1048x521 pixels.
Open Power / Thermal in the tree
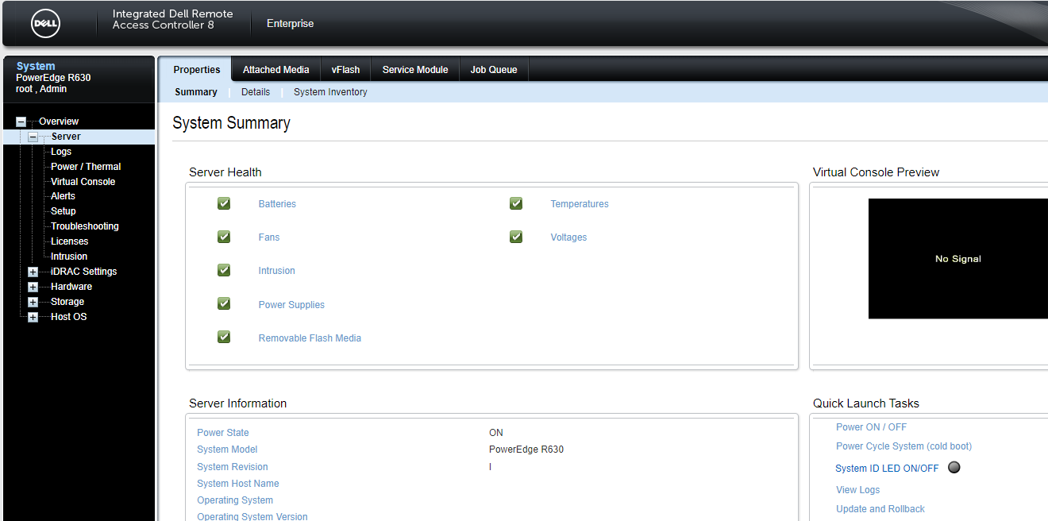pos(86,167)
